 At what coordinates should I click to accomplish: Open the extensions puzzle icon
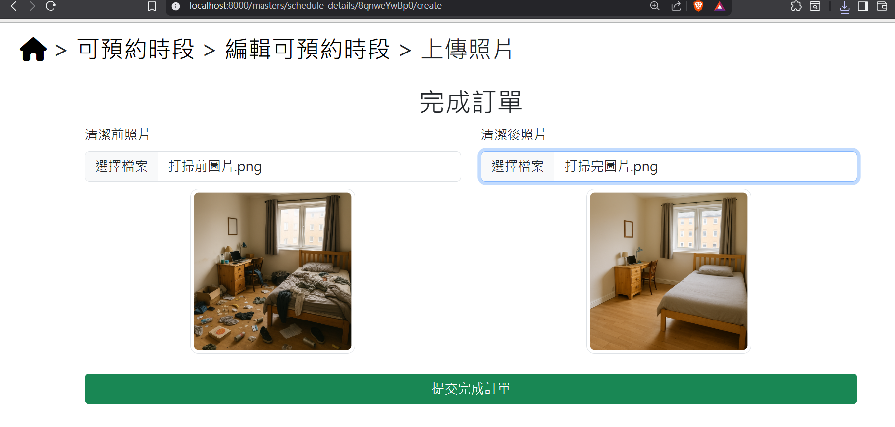pos(796,6)
